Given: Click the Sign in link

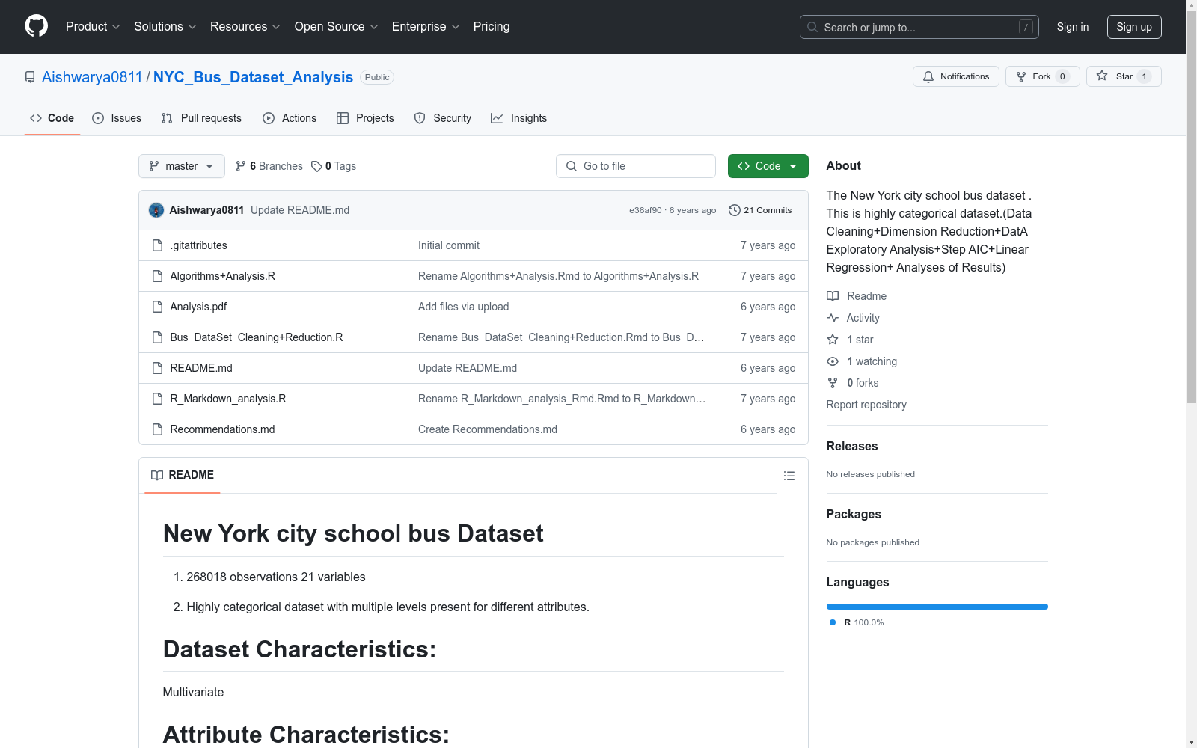Looking at the screenshot, I should coord(1073,27).
